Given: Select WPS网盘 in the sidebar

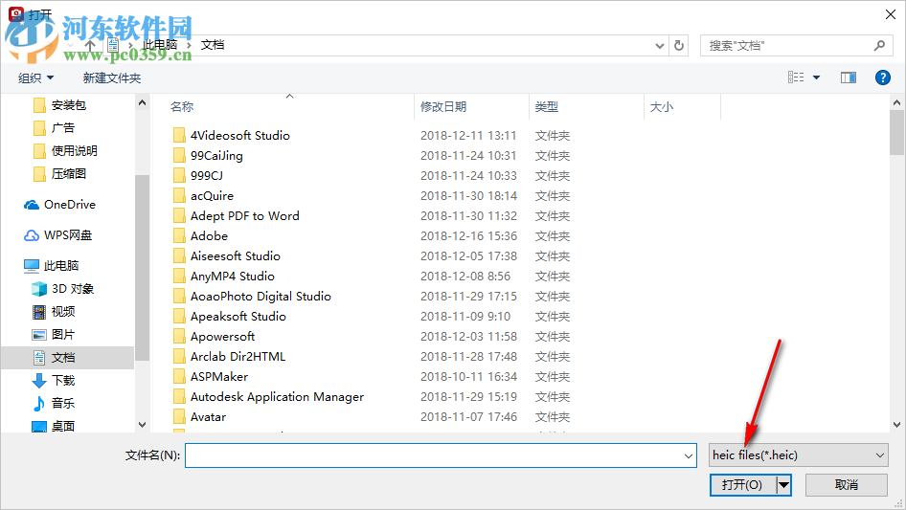Looking at the screenshot, I should pos(57,235).
